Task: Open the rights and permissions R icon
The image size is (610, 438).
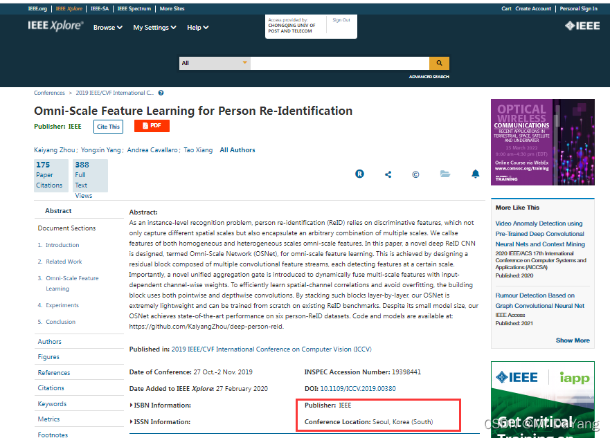Action: click(x=359, y=174)
